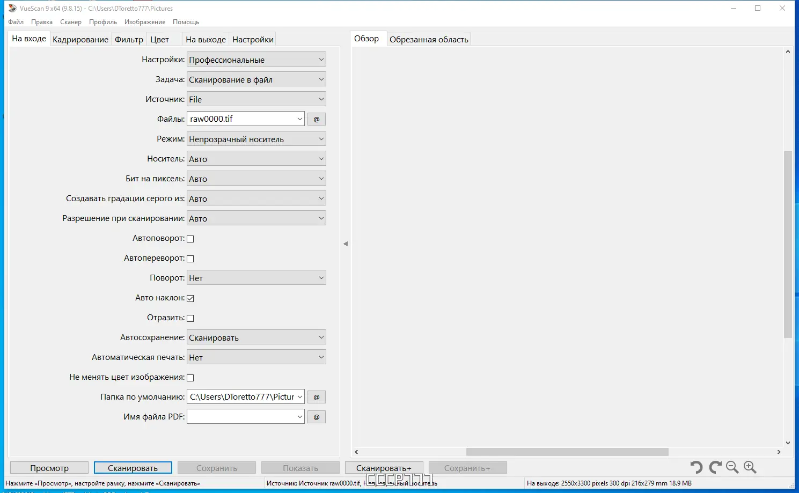799x493 pixels.
Task: Click the preview scroll right arrow
Action: pyautogui.click(x=779, y=452)
